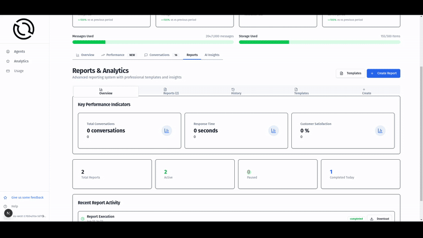Click the Create Report button
Image resolution: width=423 pixels, height=238 pixels.
tap(383, 73)
